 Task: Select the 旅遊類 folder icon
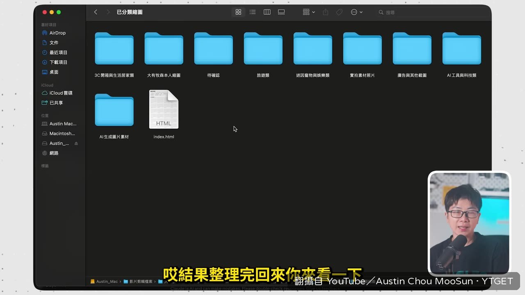point(263,48)
